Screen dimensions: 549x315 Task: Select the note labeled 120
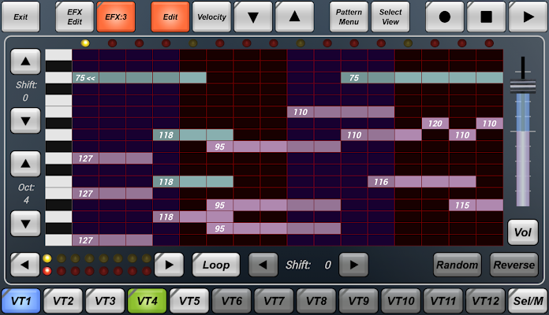point(435,124)
